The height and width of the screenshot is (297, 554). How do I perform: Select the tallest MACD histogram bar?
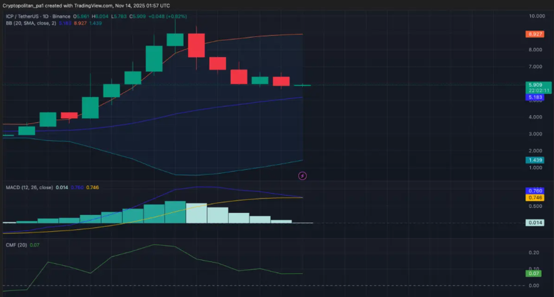pos(175,212)
